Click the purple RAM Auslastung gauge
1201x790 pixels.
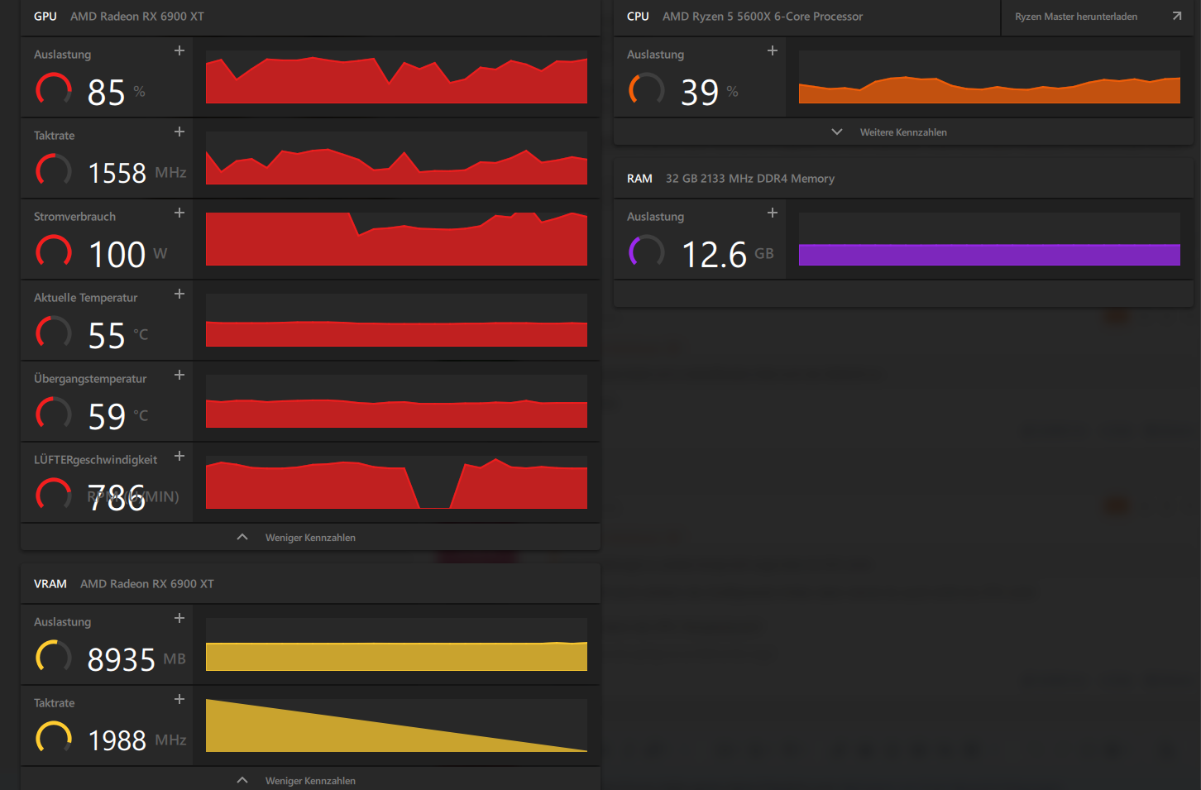coord(647,251)
